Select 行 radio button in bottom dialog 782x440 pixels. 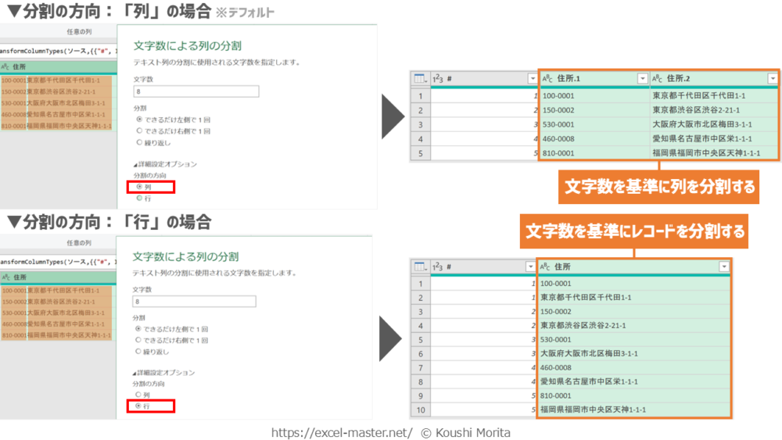(x=138, y=406)
